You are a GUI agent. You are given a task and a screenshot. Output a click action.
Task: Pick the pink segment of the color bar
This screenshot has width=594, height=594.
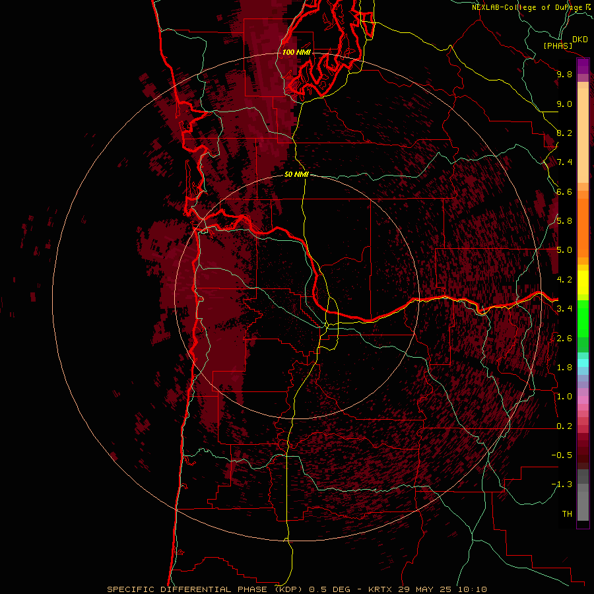[x=583, y=400]
